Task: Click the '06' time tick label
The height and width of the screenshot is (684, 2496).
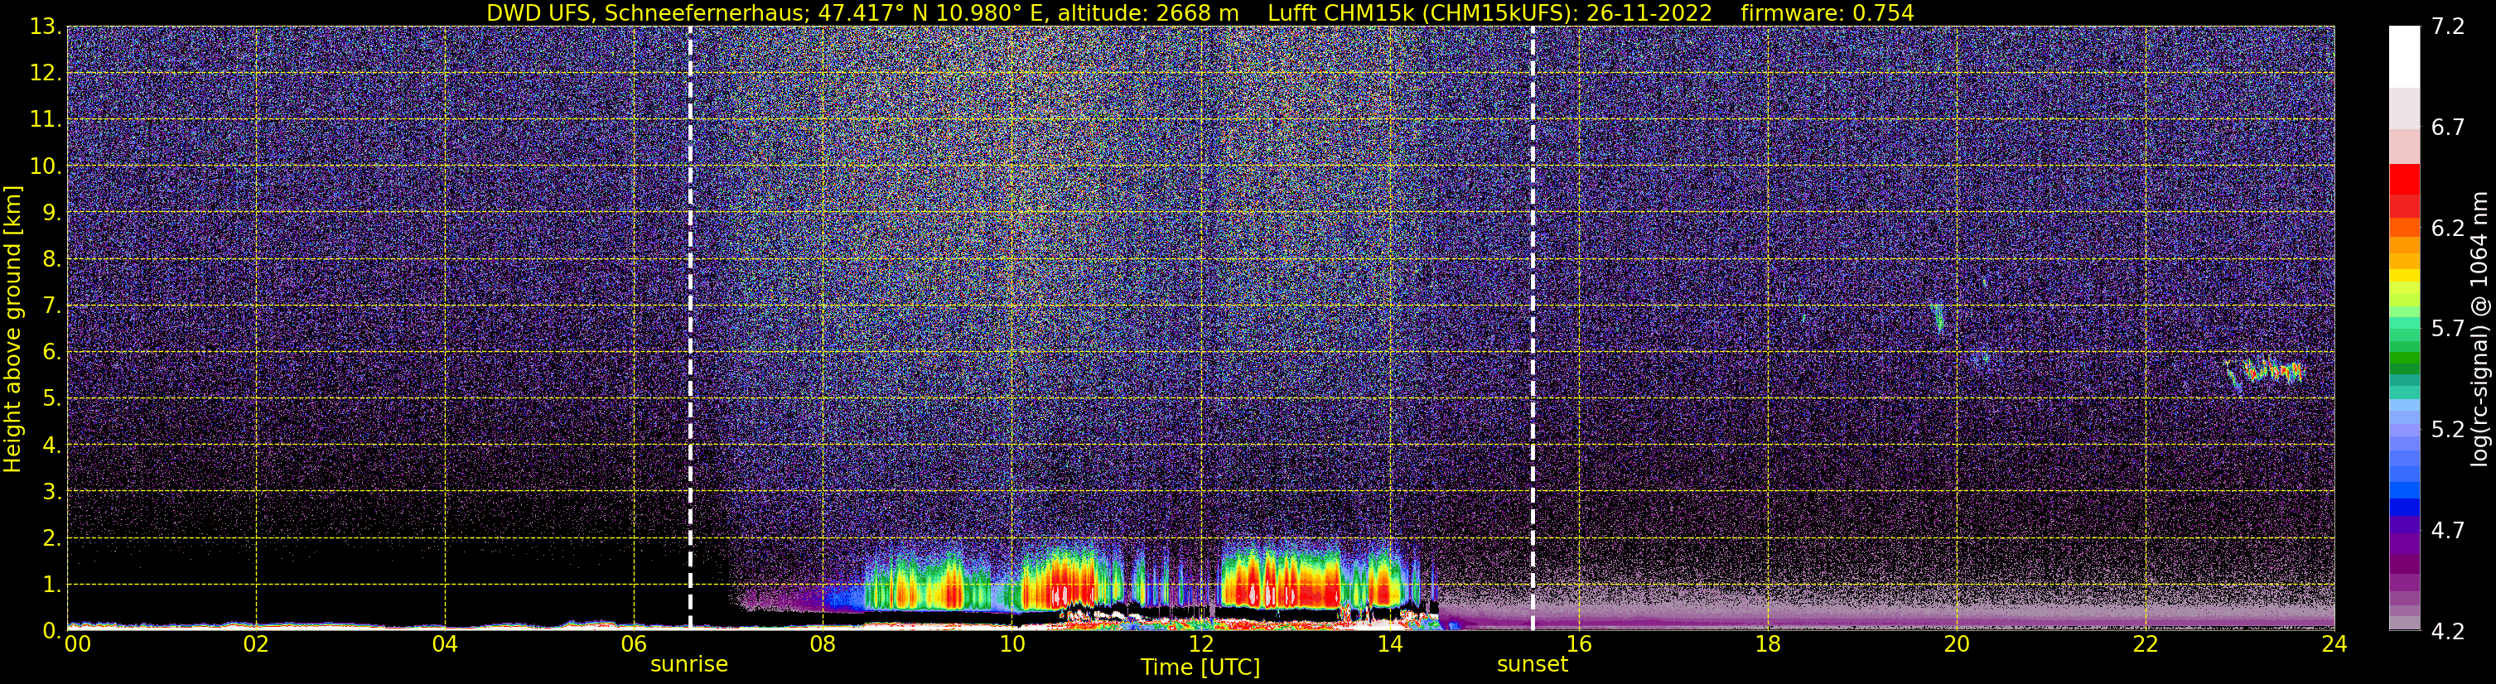Action: (x=634, y=644)
